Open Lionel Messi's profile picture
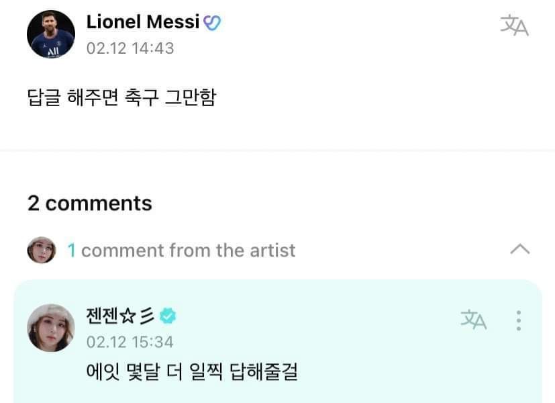 pos(51,34)
